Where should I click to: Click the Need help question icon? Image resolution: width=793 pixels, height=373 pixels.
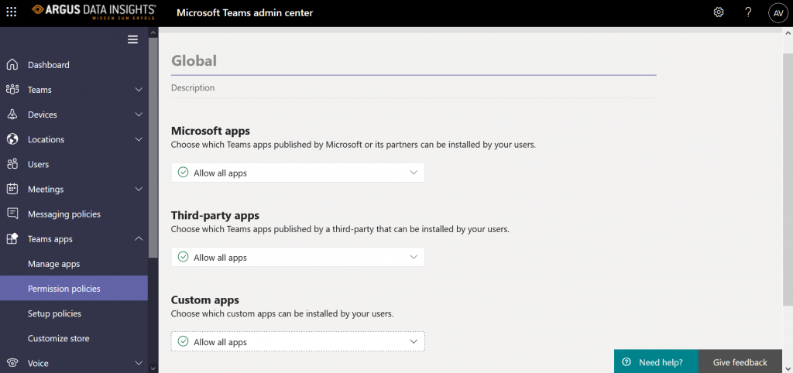pos(627,362)
